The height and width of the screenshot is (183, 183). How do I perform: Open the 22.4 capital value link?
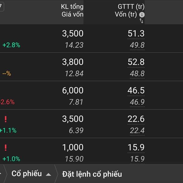click(137, 130)
